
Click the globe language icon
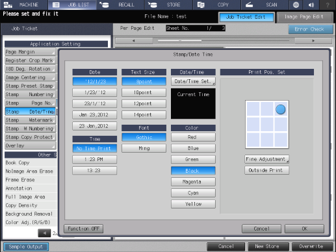pos(296,5)
